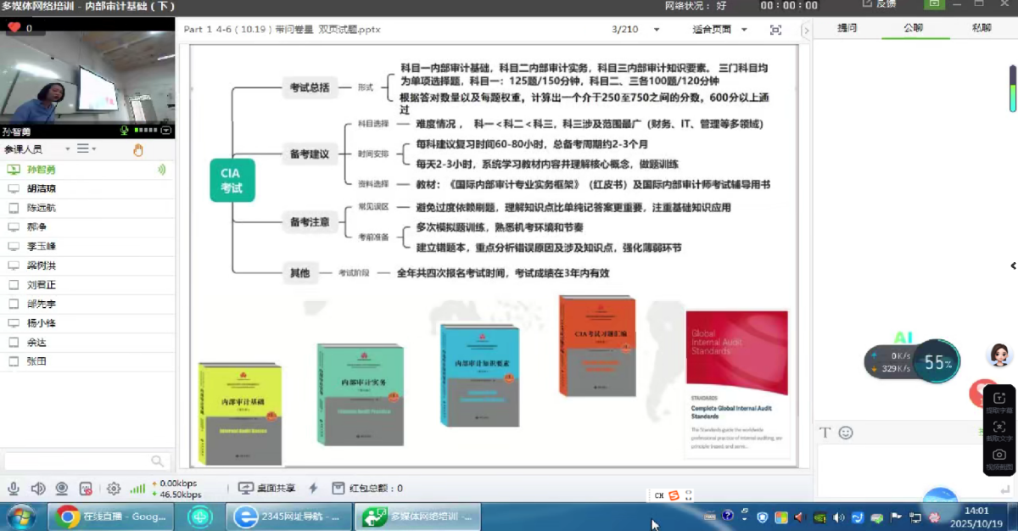Click the raise hand icon
Image resolution: width=1018 pixels, height=531 pixels.
click(138, 150)
